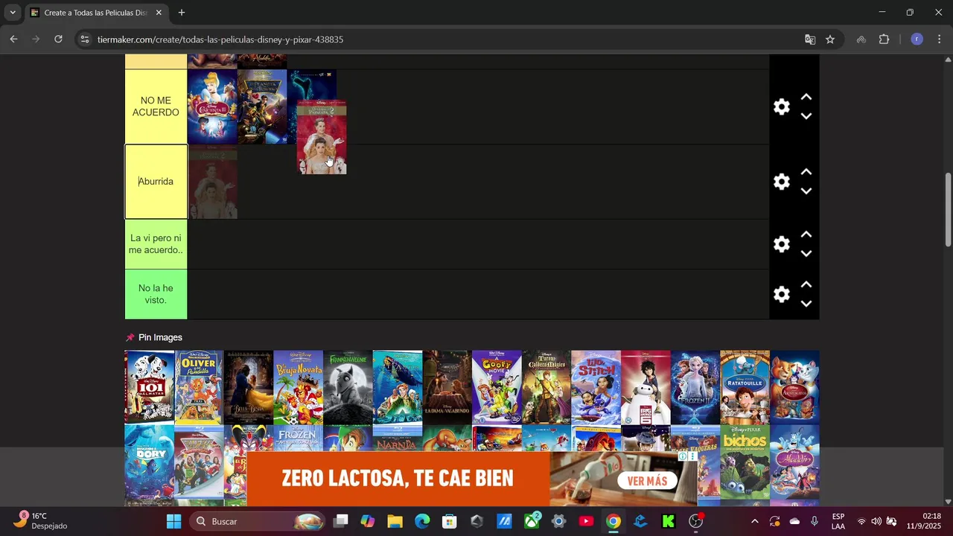Select the Lilo & Stitch poster
Screen dimensions: 953x536
click(x=596, y=387)
